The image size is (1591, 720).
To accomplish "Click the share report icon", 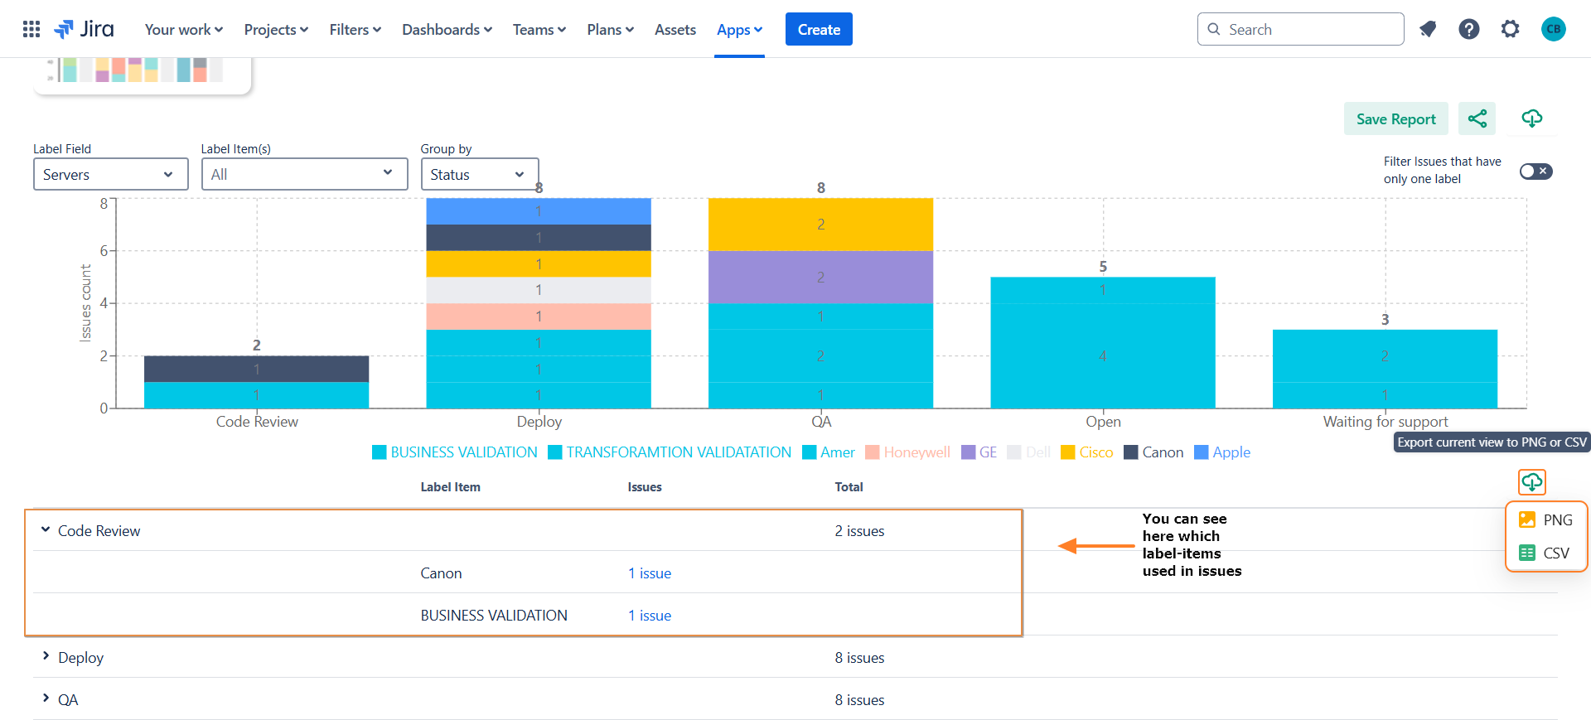I will click(x=1477, y=118).
